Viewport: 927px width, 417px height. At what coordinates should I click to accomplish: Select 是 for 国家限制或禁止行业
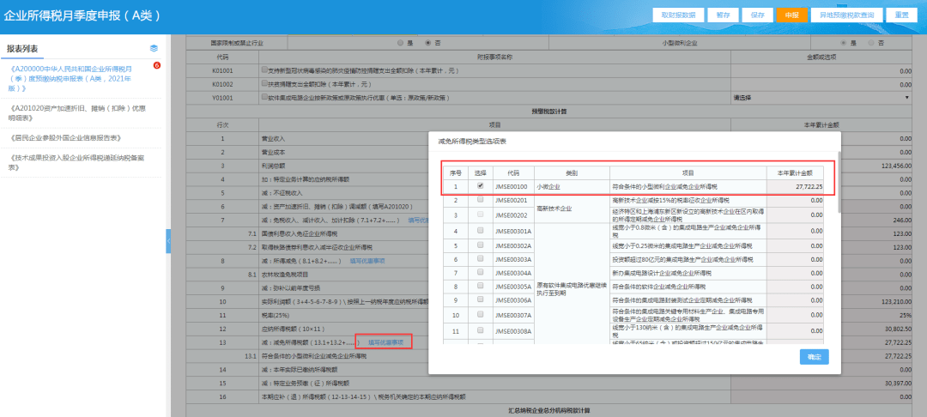[x=400, y=43]
